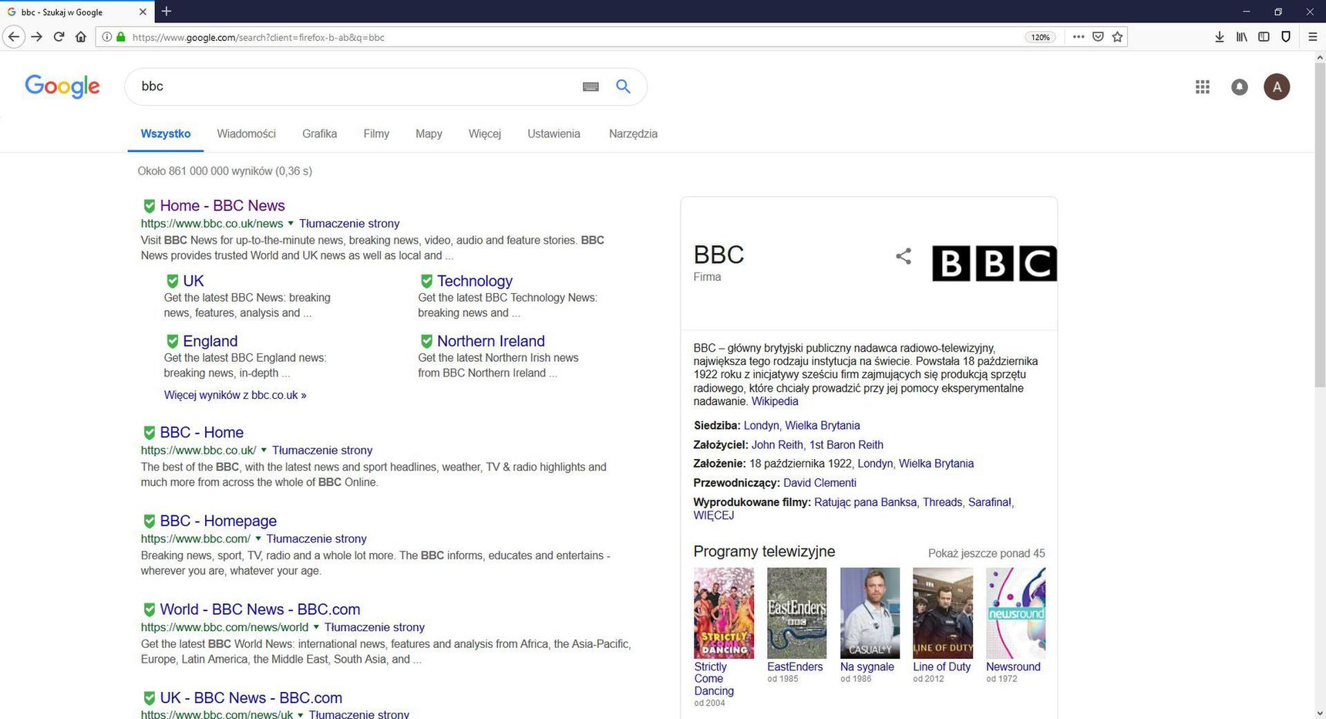Show sidebars icon in toolbar
The image size is (1326, 719).
pyautogui.click(x=1264, y=37)
